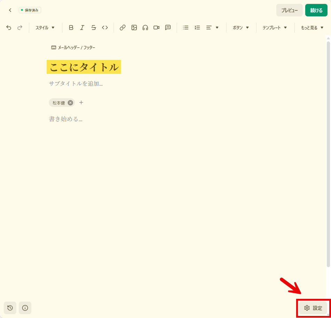
Task: Open the テンプレート dropdown
Action: click(x=275, y=28)
